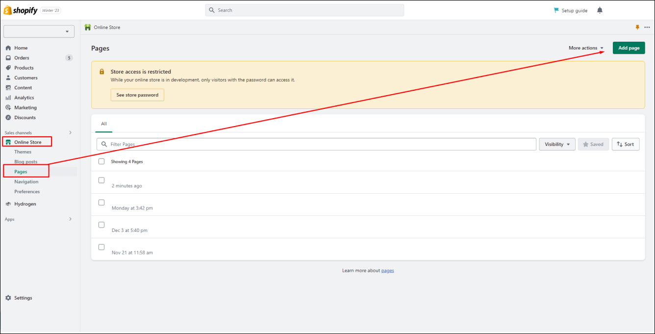Click the Online Store storefront icon in sidebar
The width and height of the screenshot is (655, 334).
(x=8, y=142)
